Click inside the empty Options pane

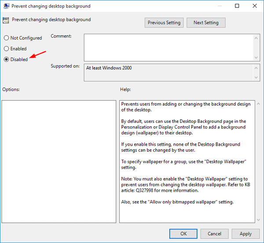pyautogui.click(x=59, y=161)
